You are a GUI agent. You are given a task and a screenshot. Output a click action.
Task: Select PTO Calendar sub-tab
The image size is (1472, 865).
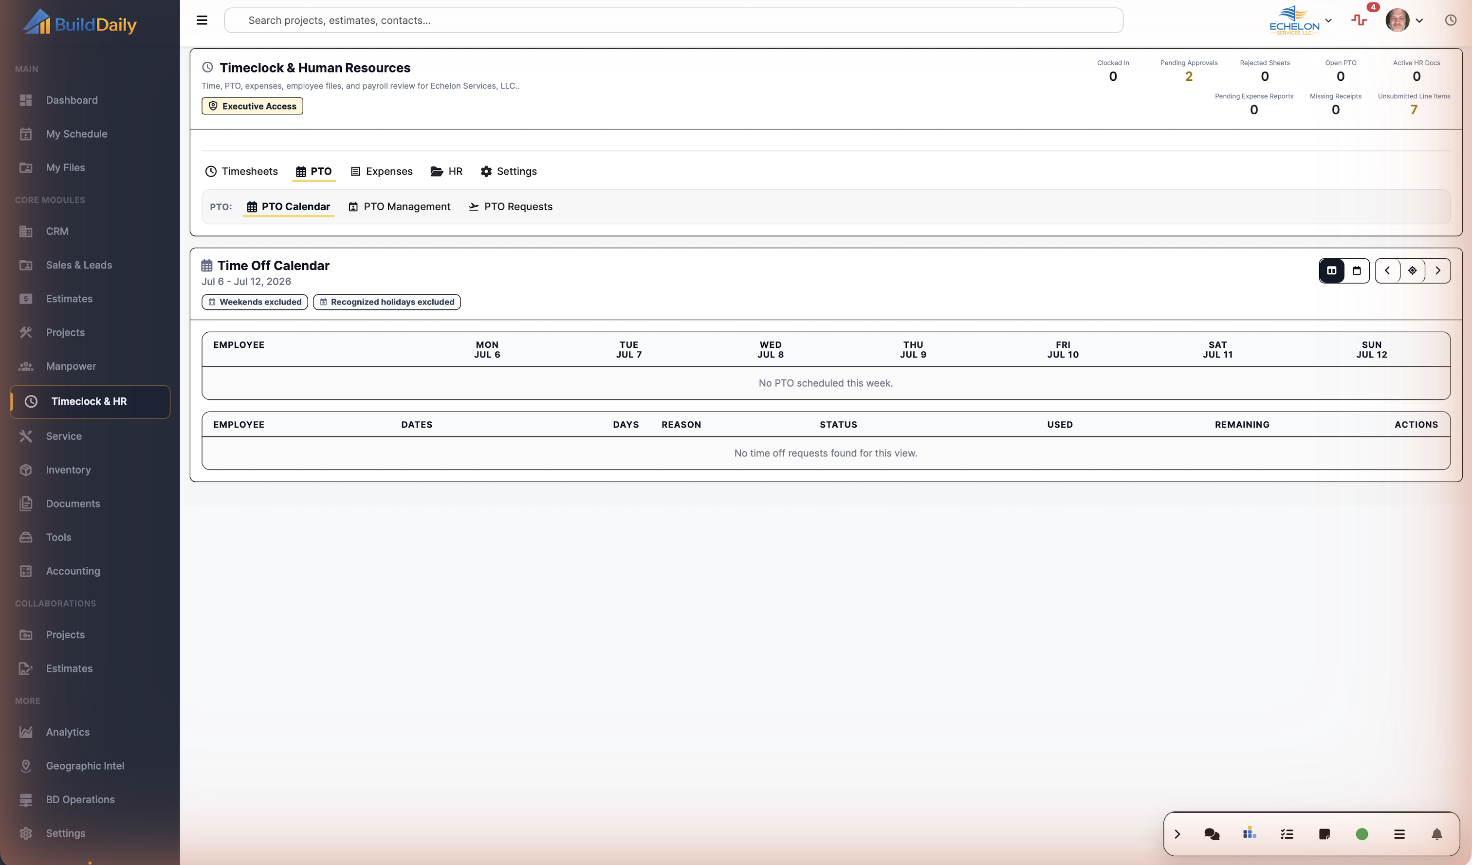[289, 207]
